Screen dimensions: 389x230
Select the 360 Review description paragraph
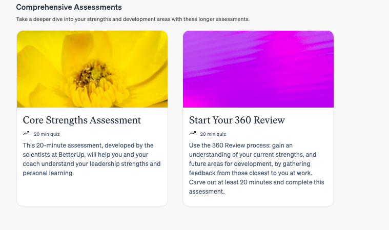(257, 169)
